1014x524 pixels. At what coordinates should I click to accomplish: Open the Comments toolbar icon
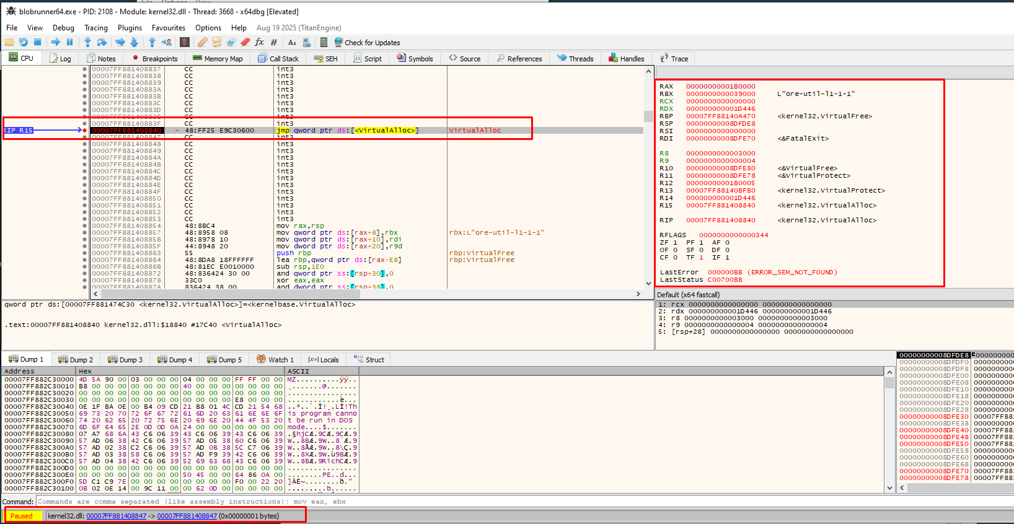pyautogui.click(x=217, y=42)
